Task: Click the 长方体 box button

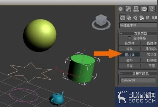Action: pyautogui.click(x=130, y=43)
